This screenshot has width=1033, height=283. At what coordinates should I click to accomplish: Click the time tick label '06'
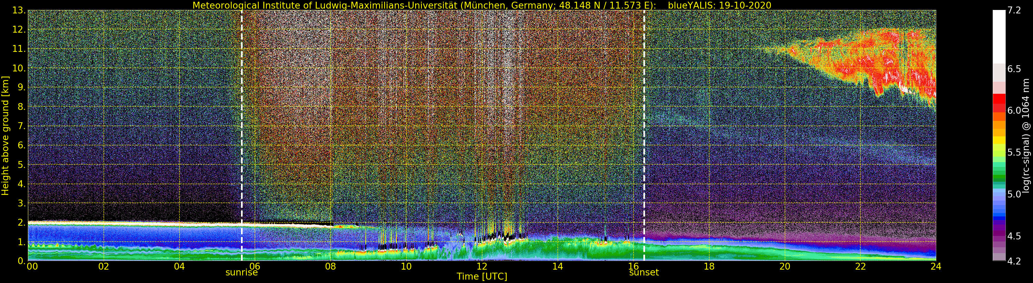(255, 266)
